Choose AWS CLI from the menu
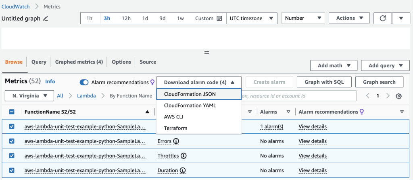This screenshot has height=180, width=413. pyautogui.click(x=199, y=117)
